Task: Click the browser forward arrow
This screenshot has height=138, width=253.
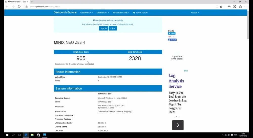Action: point(13,7)
